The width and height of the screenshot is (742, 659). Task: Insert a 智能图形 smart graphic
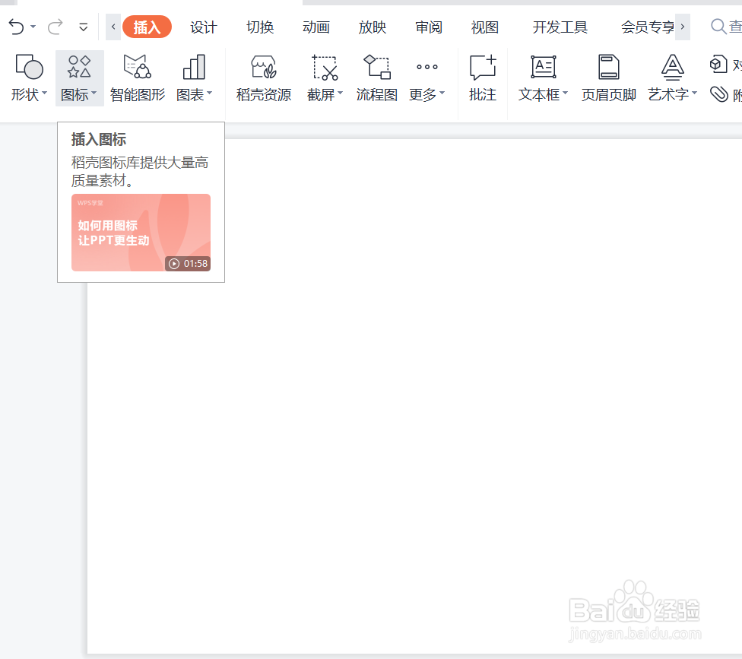tap(138, 78)
